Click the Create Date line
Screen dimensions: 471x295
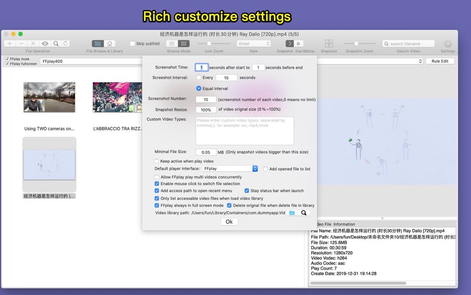pos(344,274)
